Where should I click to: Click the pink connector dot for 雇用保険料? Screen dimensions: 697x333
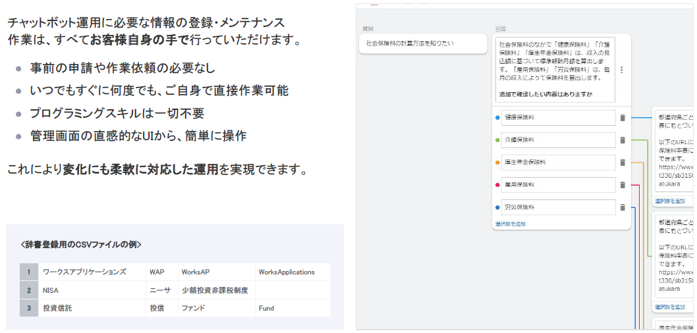[x=497, y=185]
